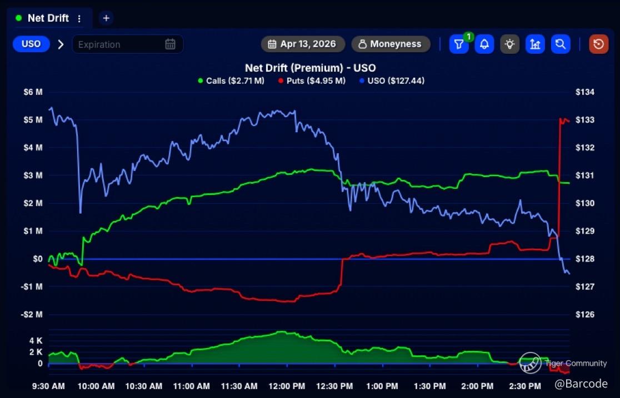The width and height of the screenshot is (620, 398).
Task: Click the USO ticker button
Action: coord(31,44)
